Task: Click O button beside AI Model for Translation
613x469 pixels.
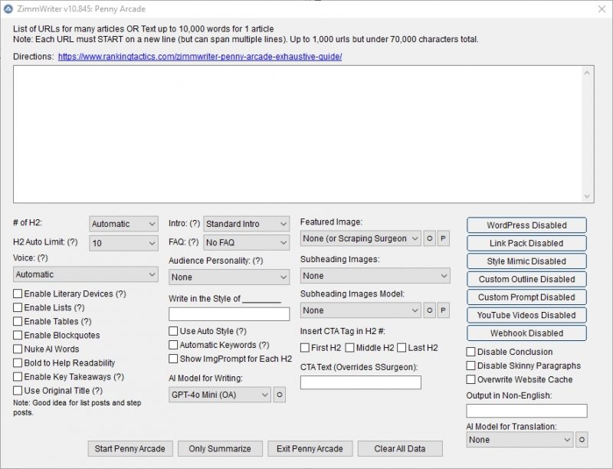Action: pos(582,440)
